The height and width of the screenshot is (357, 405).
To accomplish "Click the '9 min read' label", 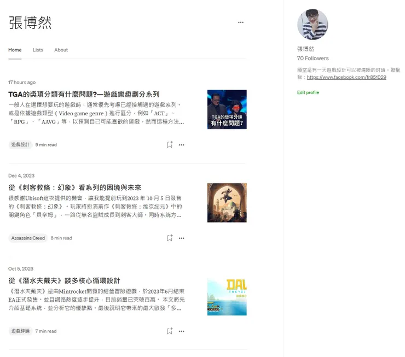I will click(x=46, y=145).
